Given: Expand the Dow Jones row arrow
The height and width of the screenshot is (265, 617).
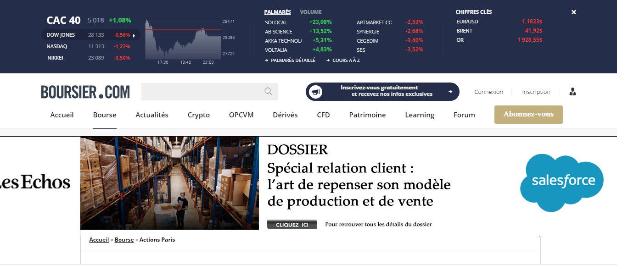Looking at the screenshot, I should tap(134, 35).
